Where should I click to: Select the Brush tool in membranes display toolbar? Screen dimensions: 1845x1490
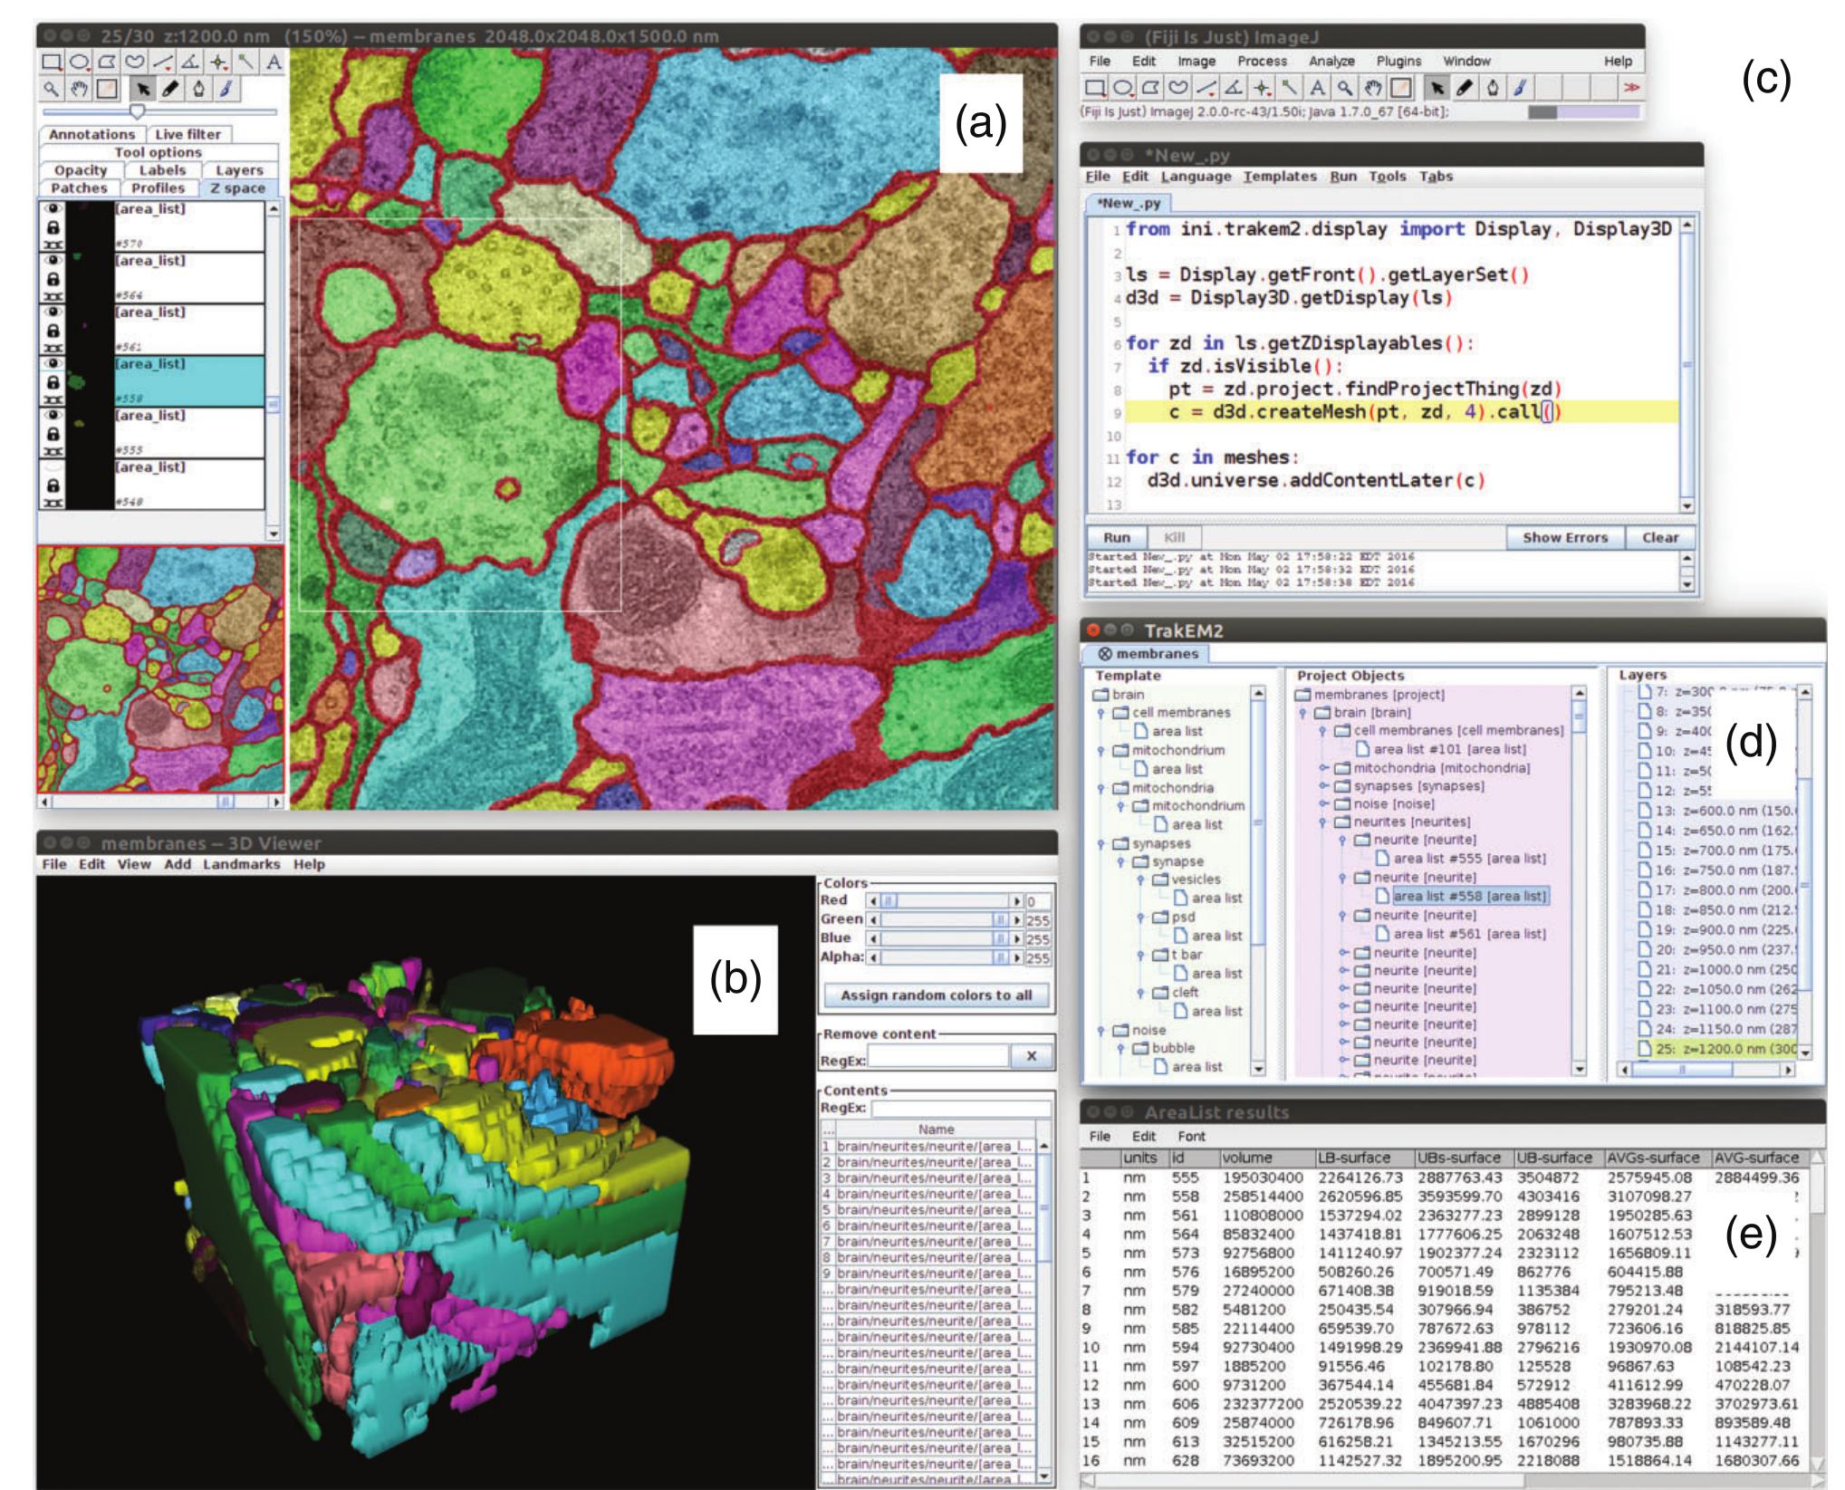226,89
